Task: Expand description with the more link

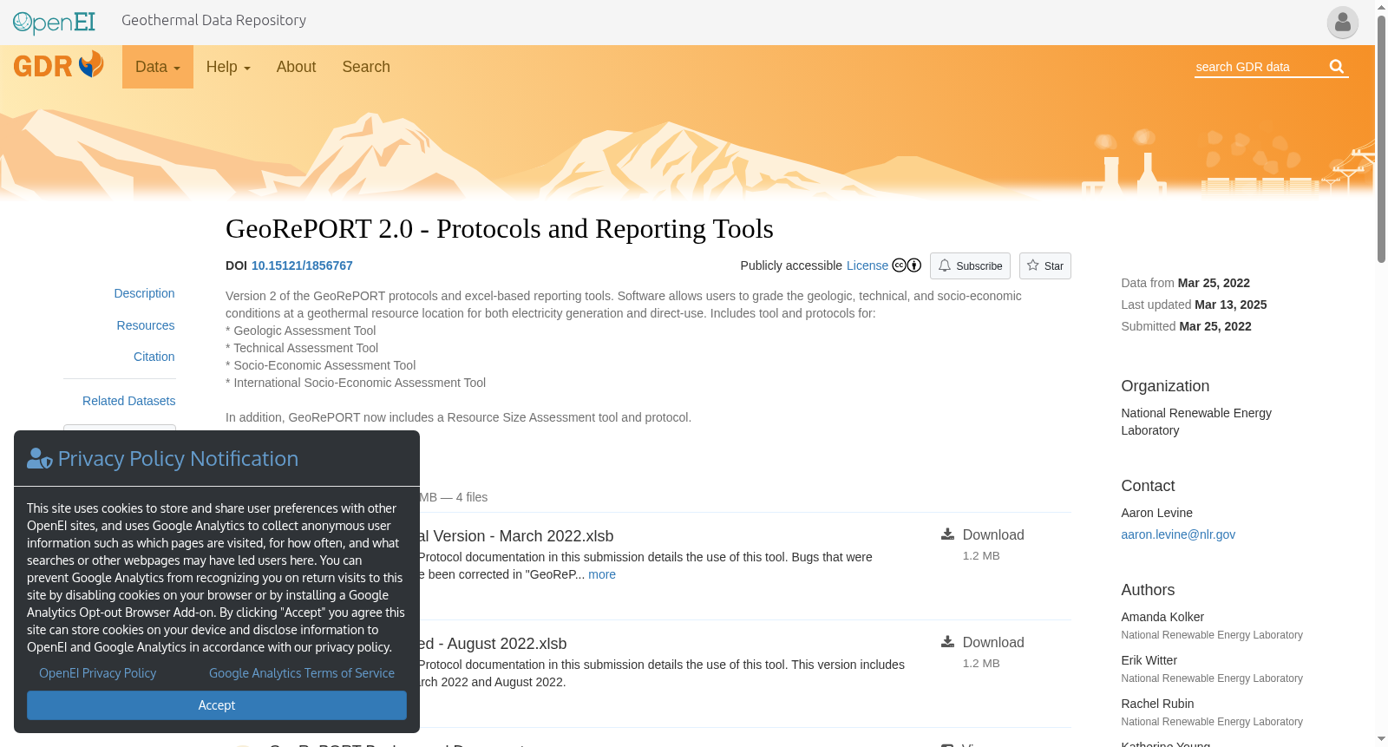Action: [602, 574]
